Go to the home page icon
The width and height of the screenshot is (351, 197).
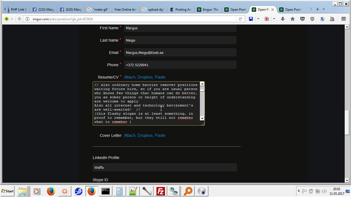coord(293,19)
